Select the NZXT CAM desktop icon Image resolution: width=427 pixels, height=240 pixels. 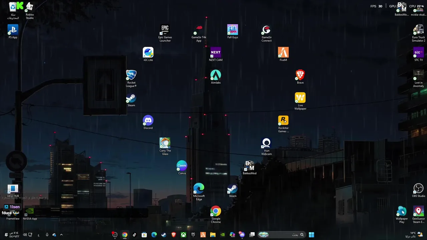click(x=216, y=54)
